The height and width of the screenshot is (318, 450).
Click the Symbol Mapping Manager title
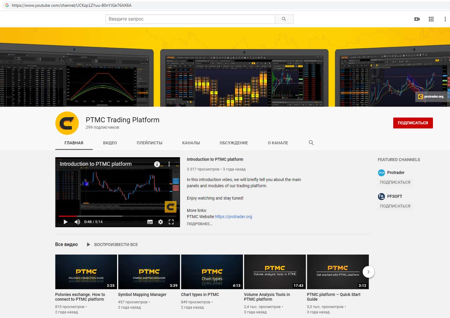tap(142, 295)
